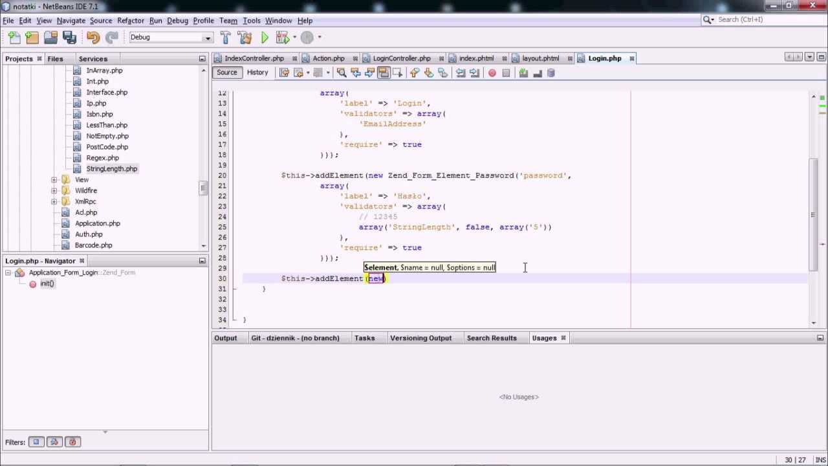Open the Navigate menu

click(71, 21)
